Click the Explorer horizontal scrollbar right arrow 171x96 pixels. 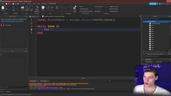(169, 51)
